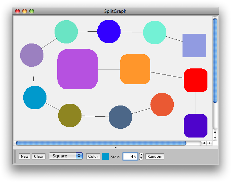This screenshot has width=231, height=182.
Task: Click the horizontal scrollbar thumb
Action: click(101, 143)
